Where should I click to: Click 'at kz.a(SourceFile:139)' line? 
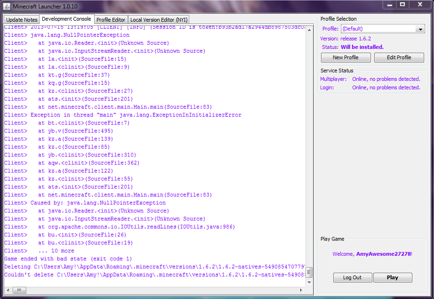pyautogui.click(x=59, y=139)
